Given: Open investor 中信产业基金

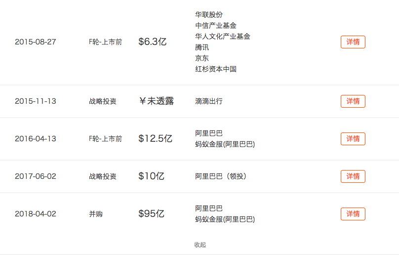Looking at the screenshot, I should [216, 26].
